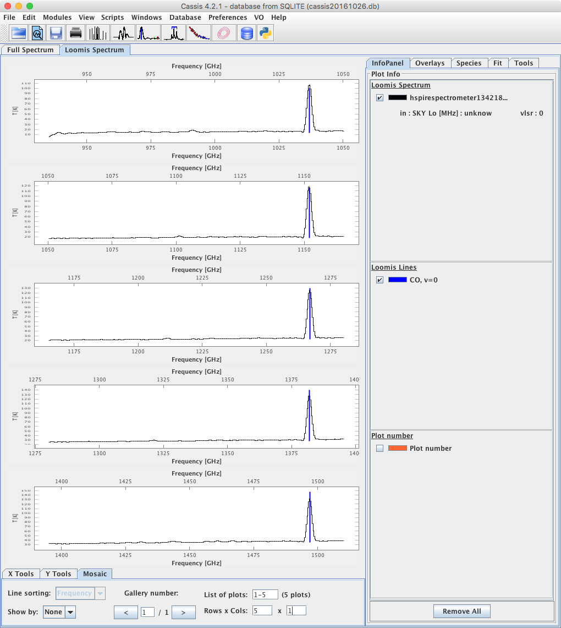Screen dimensions: 561x628
Task: Select the Loomis Spectrum tab
Action: (x=95, y=50)
